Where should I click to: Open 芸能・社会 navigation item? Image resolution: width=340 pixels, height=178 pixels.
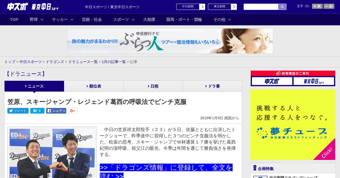(x=92, y=19)
